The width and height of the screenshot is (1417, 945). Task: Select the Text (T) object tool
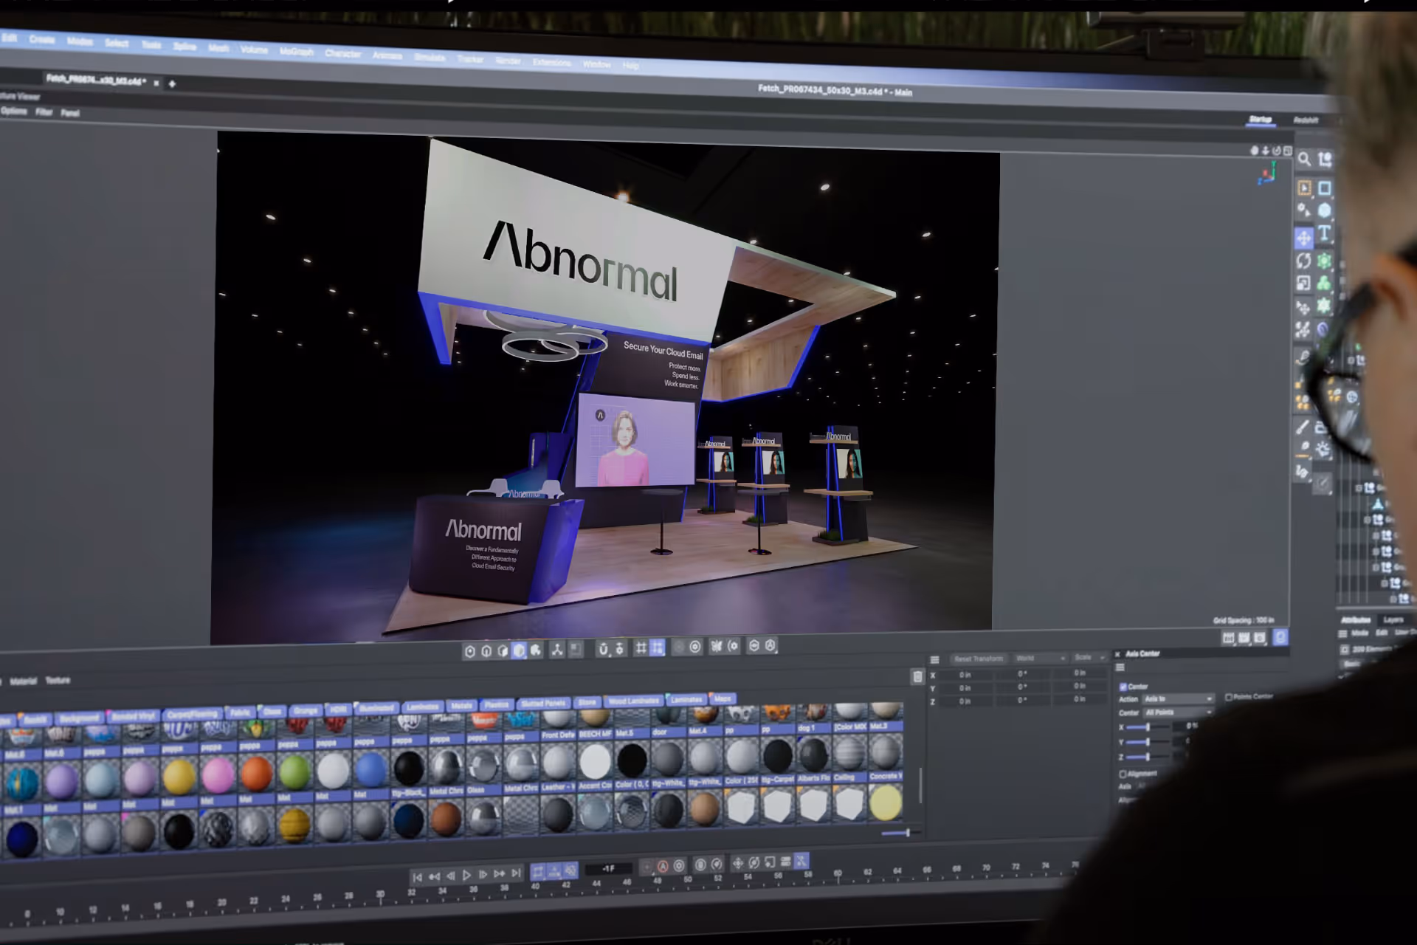[x=1325, y=234]
